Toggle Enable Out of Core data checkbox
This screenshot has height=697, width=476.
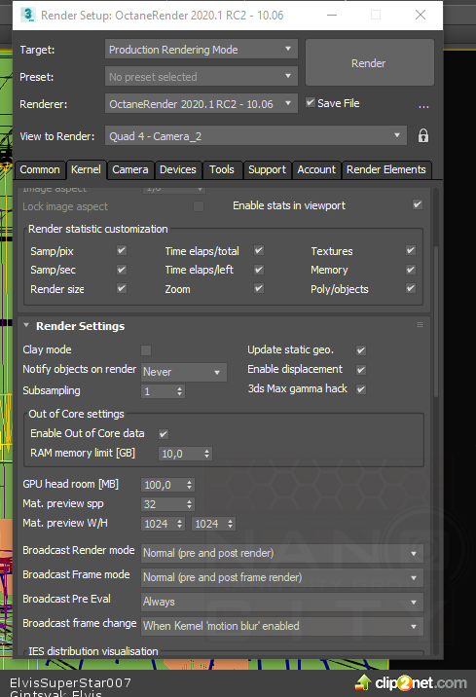point(164,434)
